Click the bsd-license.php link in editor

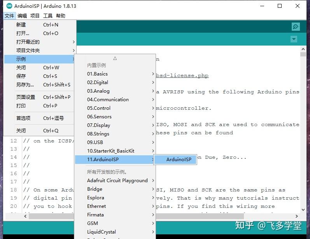(x=182, y=76)
